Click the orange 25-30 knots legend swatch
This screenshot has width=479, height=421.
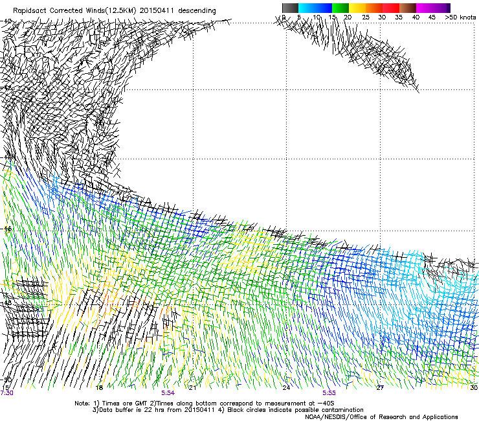(374, 8)
